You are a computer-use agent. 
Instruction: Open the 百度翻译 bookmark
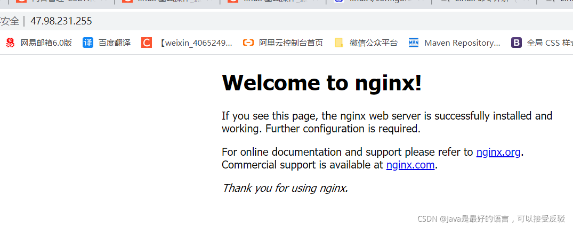click(107, 43)
